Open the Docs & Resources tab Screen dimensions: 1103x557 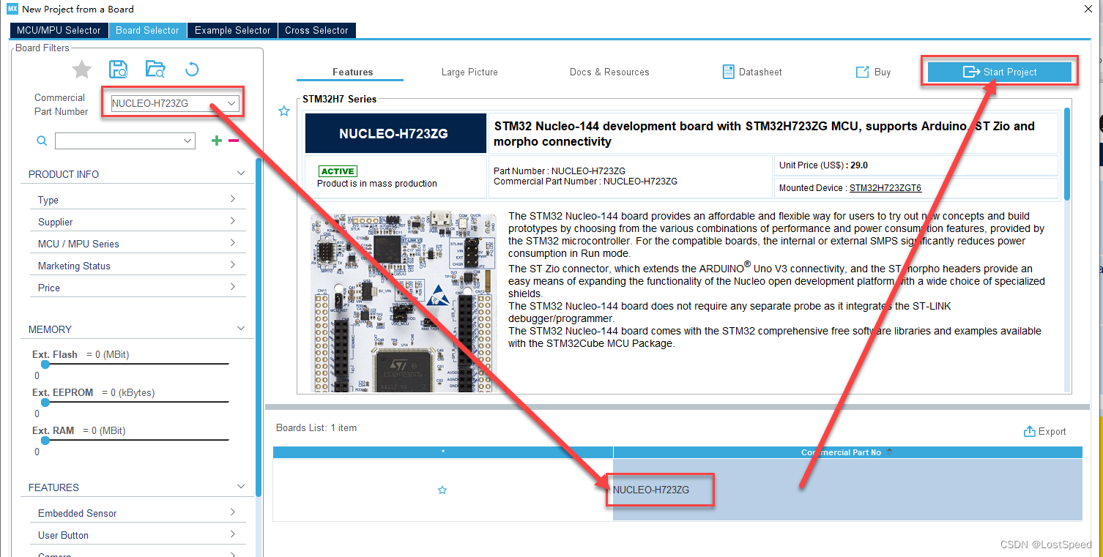(609, 72)
